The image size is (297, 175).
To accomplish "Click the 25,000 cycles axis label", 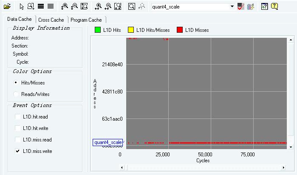I will point(163,155).
